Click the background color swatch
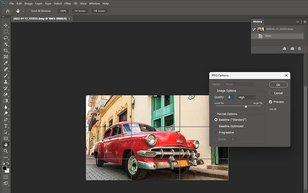 coord(8,171)
